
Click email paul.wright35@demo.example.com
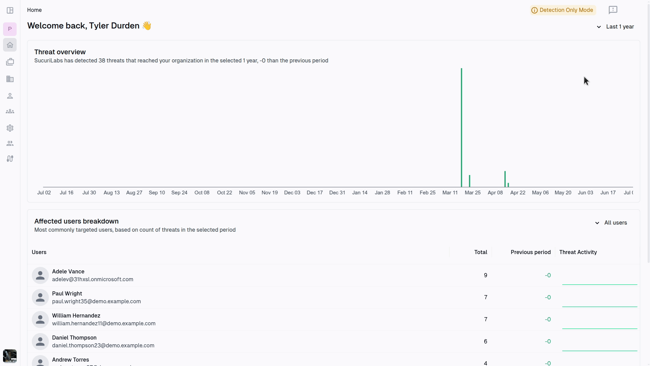(x=96, y=301)
